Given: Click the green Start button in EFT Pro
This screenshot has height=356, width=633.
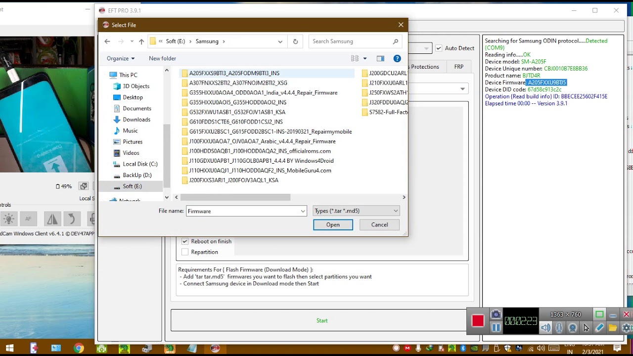Looking at the screenshot, I should (x=322, y=320).
